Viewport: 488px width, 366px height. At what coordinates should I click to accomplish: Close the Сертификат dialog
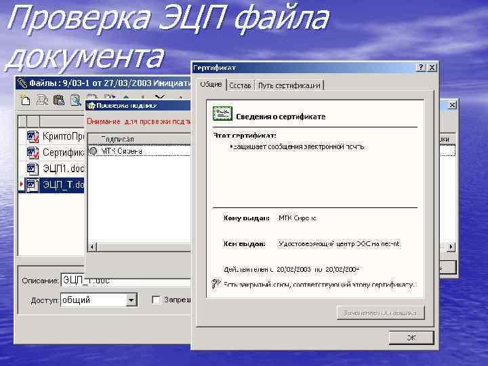pyautogui.click(x=432, y=67)
